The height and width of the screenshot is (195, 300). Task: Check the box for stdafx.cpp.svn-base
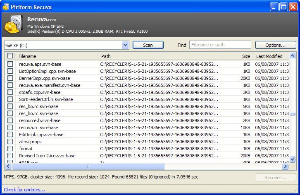[x=10, y=92]
